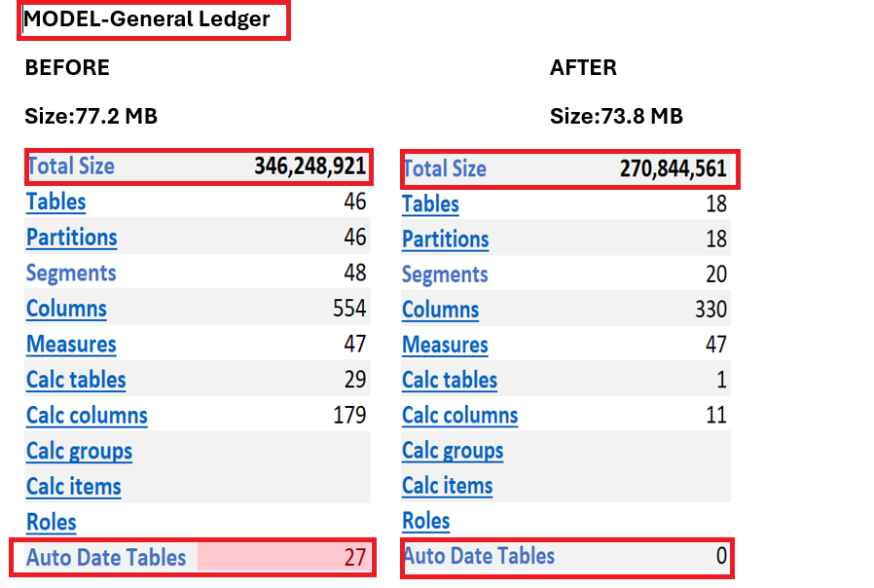This screenshot has width=874, height=588.
Task: Click the Columns link in BEFORE summary
Action: [x=66, y=309]
